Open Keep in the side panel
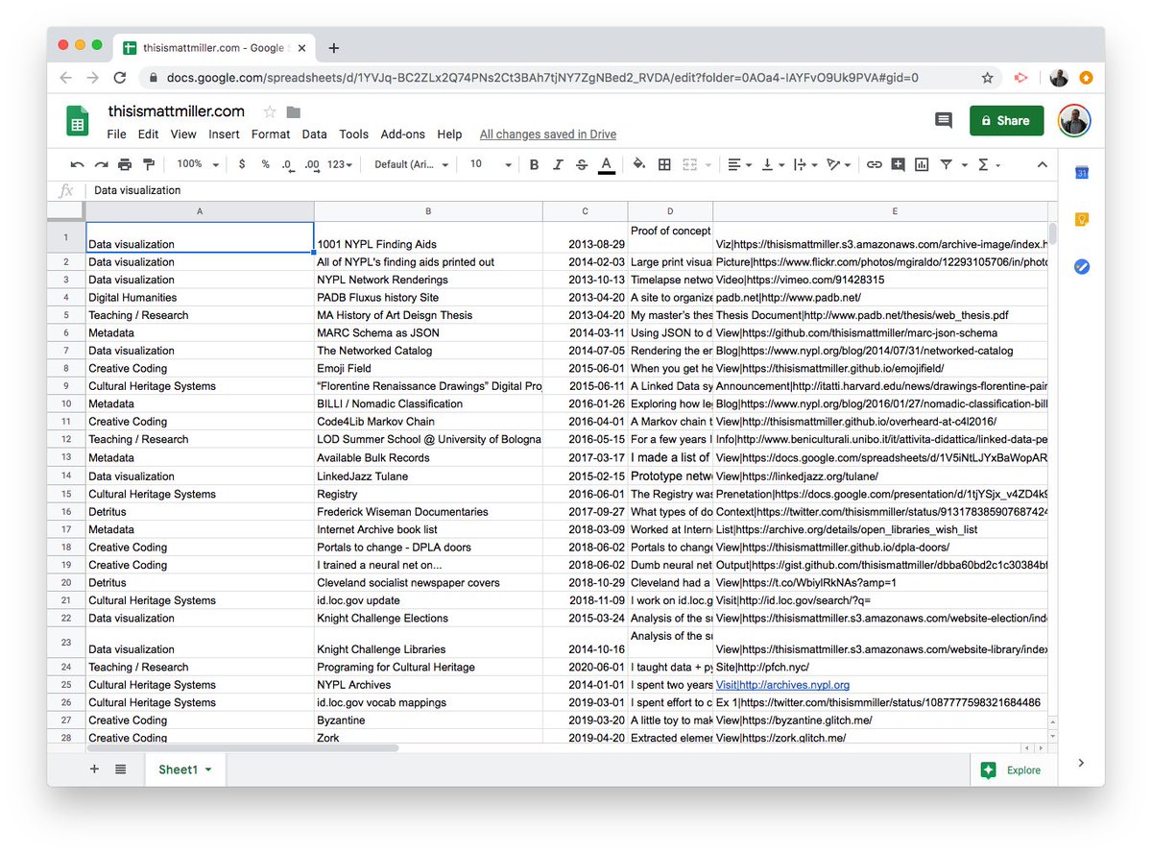The height and width of the screenshot is (854, 1152). (x=1082, y=220)
